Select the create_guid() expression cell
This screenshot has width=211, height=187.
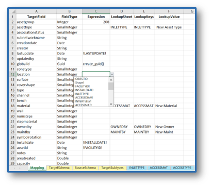(96, 64)
